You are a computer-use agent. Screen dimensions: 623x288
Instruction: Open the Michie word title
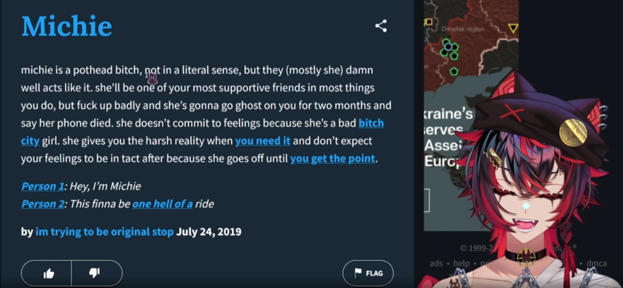click(x=66, y=26)
